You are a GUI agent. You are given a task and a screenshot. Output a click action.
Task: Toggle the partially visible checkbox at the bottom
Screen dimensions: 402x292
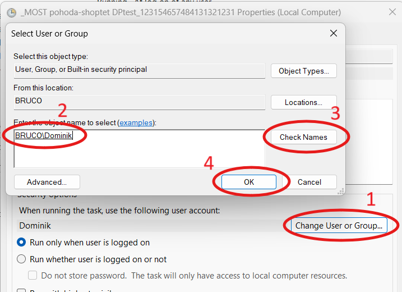22,290
